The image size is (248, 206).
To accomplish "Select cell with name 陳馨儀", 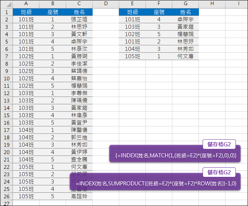I will [79, 130].
